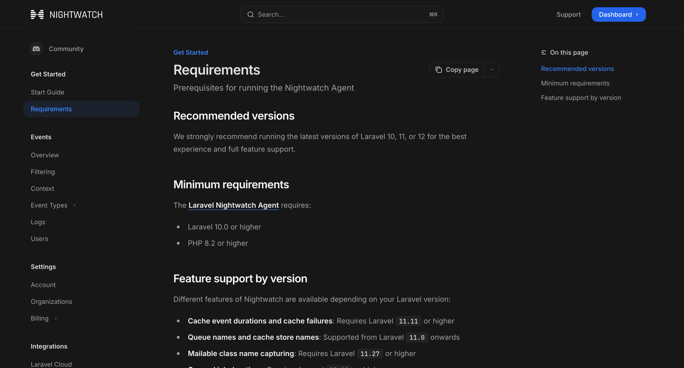Click the "Laravel 10.0 or higher" bullet
684x368 pixels.
click(x=224, y=227)
